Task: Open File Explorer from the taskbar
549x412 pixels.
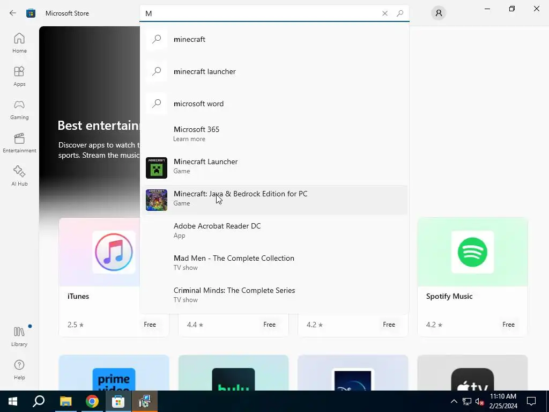Action: tap(65, 401)
